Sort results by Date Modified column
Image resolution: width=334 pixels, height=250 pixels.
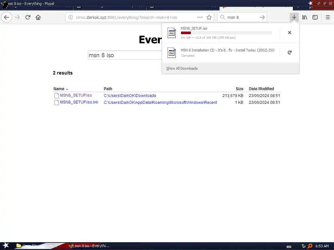pyautogui.click(x=261, y=89)
